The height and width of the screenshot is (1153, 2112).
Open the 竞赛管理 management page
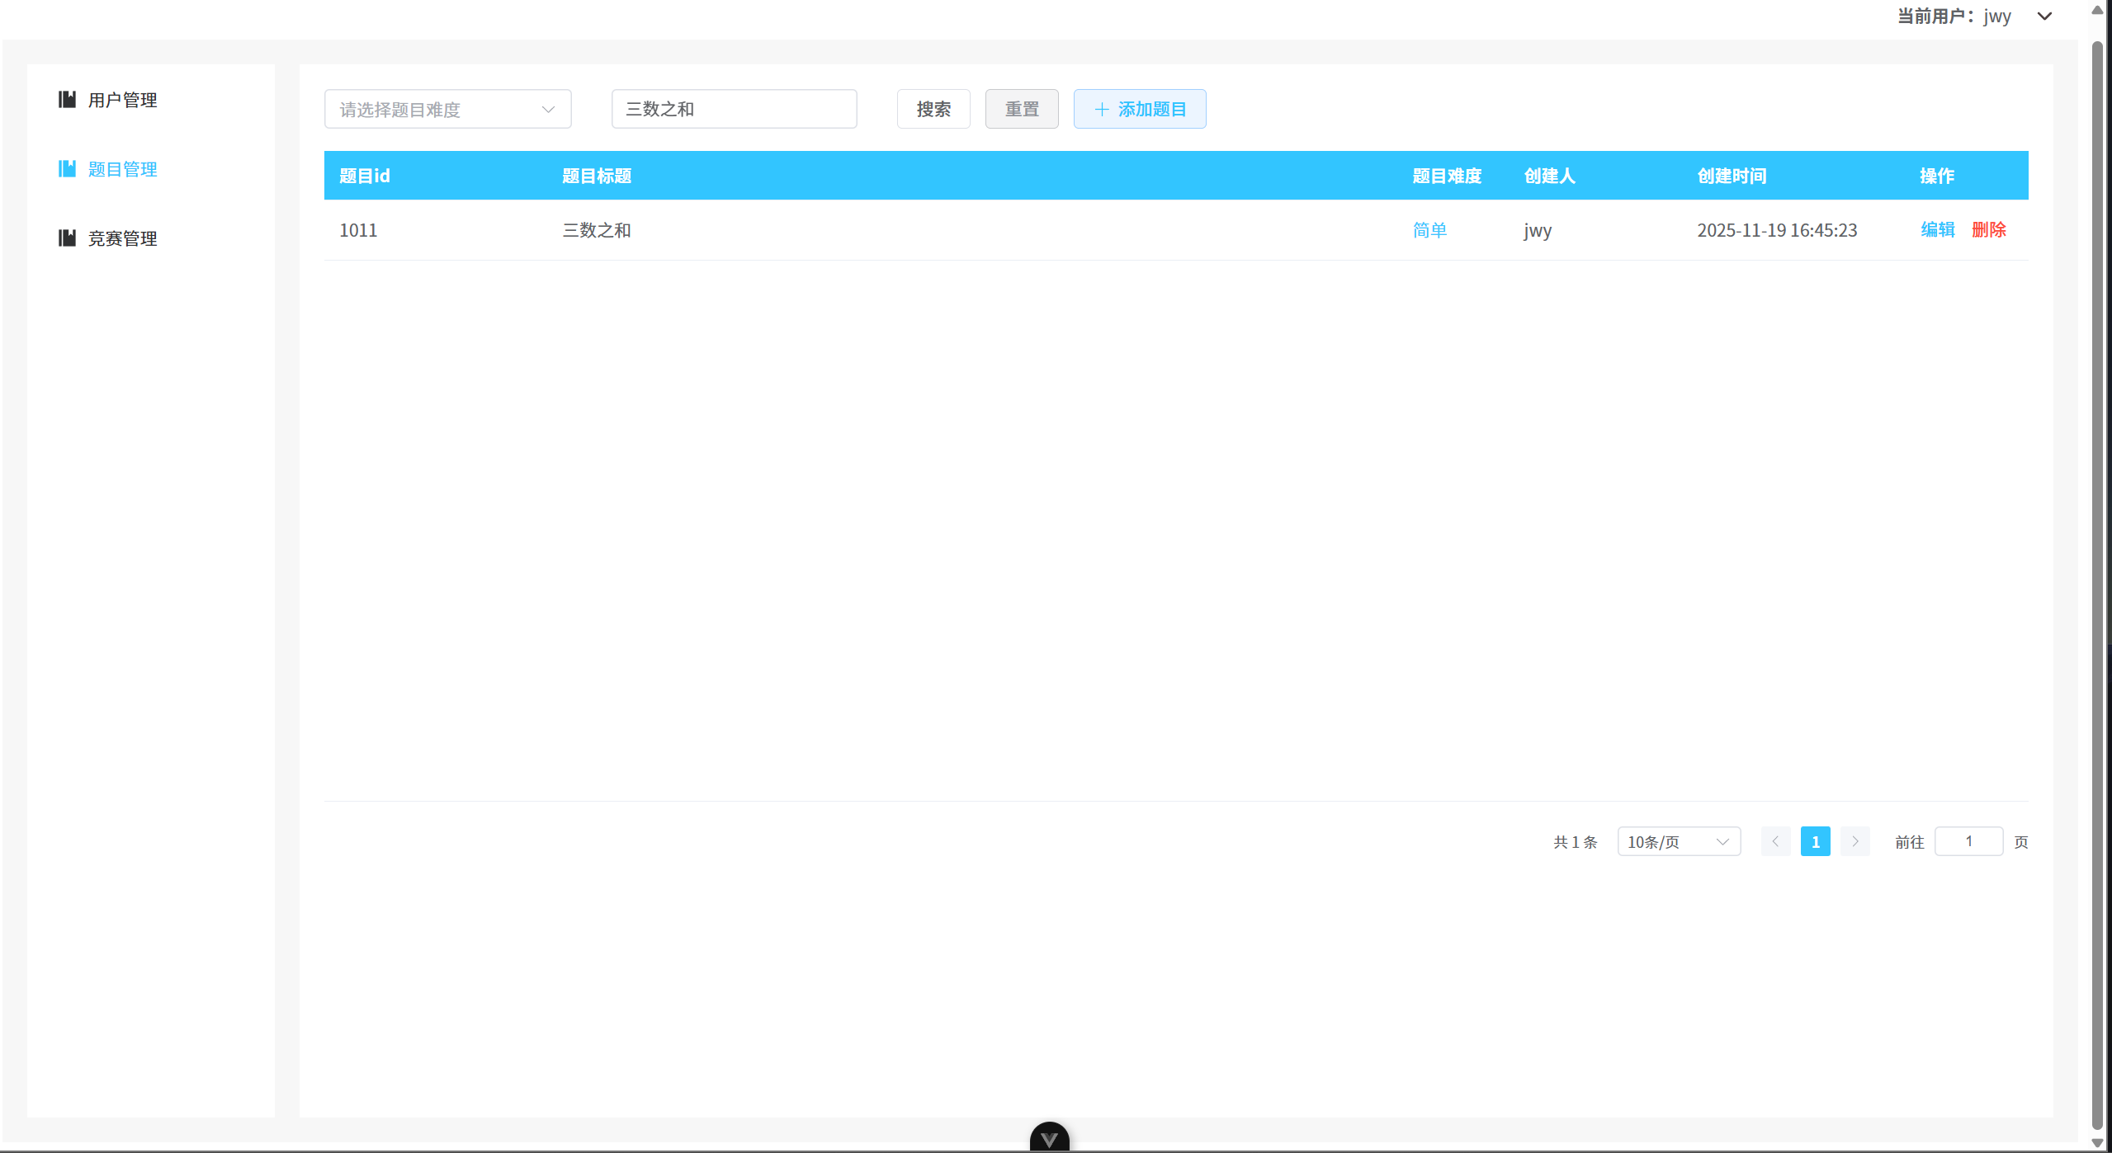pyautogui.click(x=122, y=238)
